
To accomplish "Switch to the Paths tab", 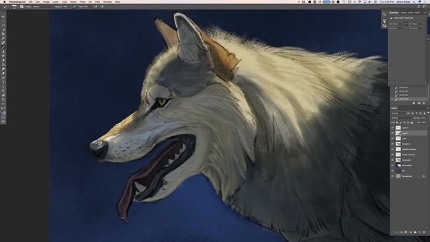I will [x=417, y=13].
